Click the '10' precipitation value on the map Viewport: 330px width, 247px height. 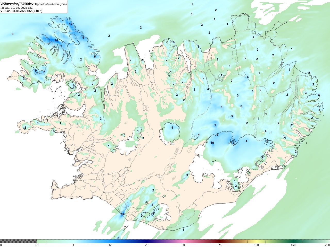pyautogui.click(x=212, y=143)
